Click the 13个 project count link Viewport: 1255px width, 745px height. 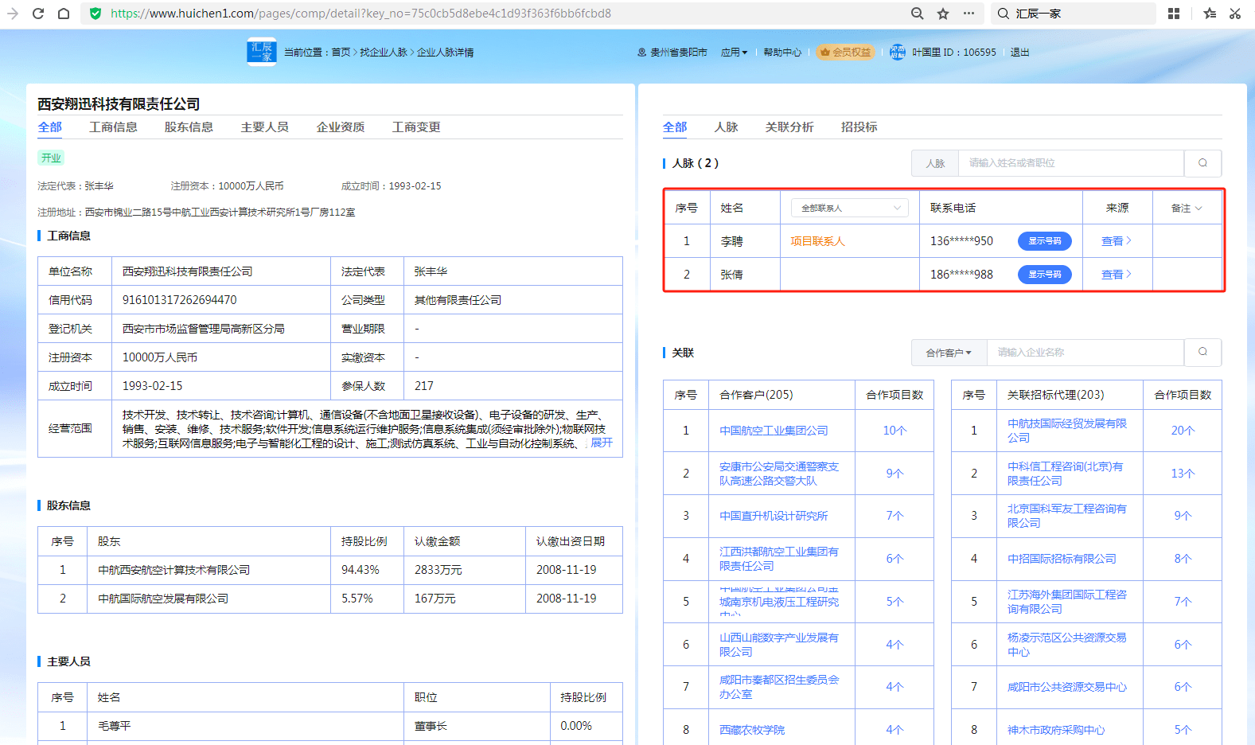1183,474
